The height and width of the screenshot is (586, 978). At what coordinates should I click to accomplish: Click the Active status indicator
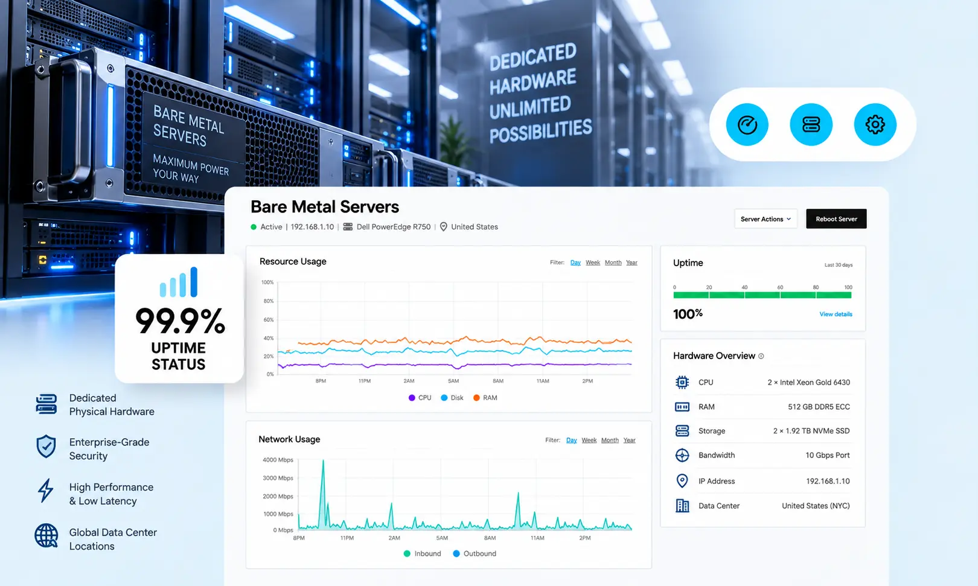click(266, 227)
